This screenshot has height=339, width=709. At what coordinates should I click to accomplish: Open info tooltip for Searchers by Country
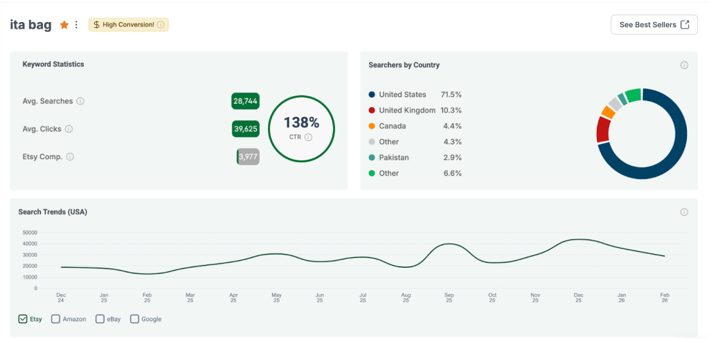684,65
